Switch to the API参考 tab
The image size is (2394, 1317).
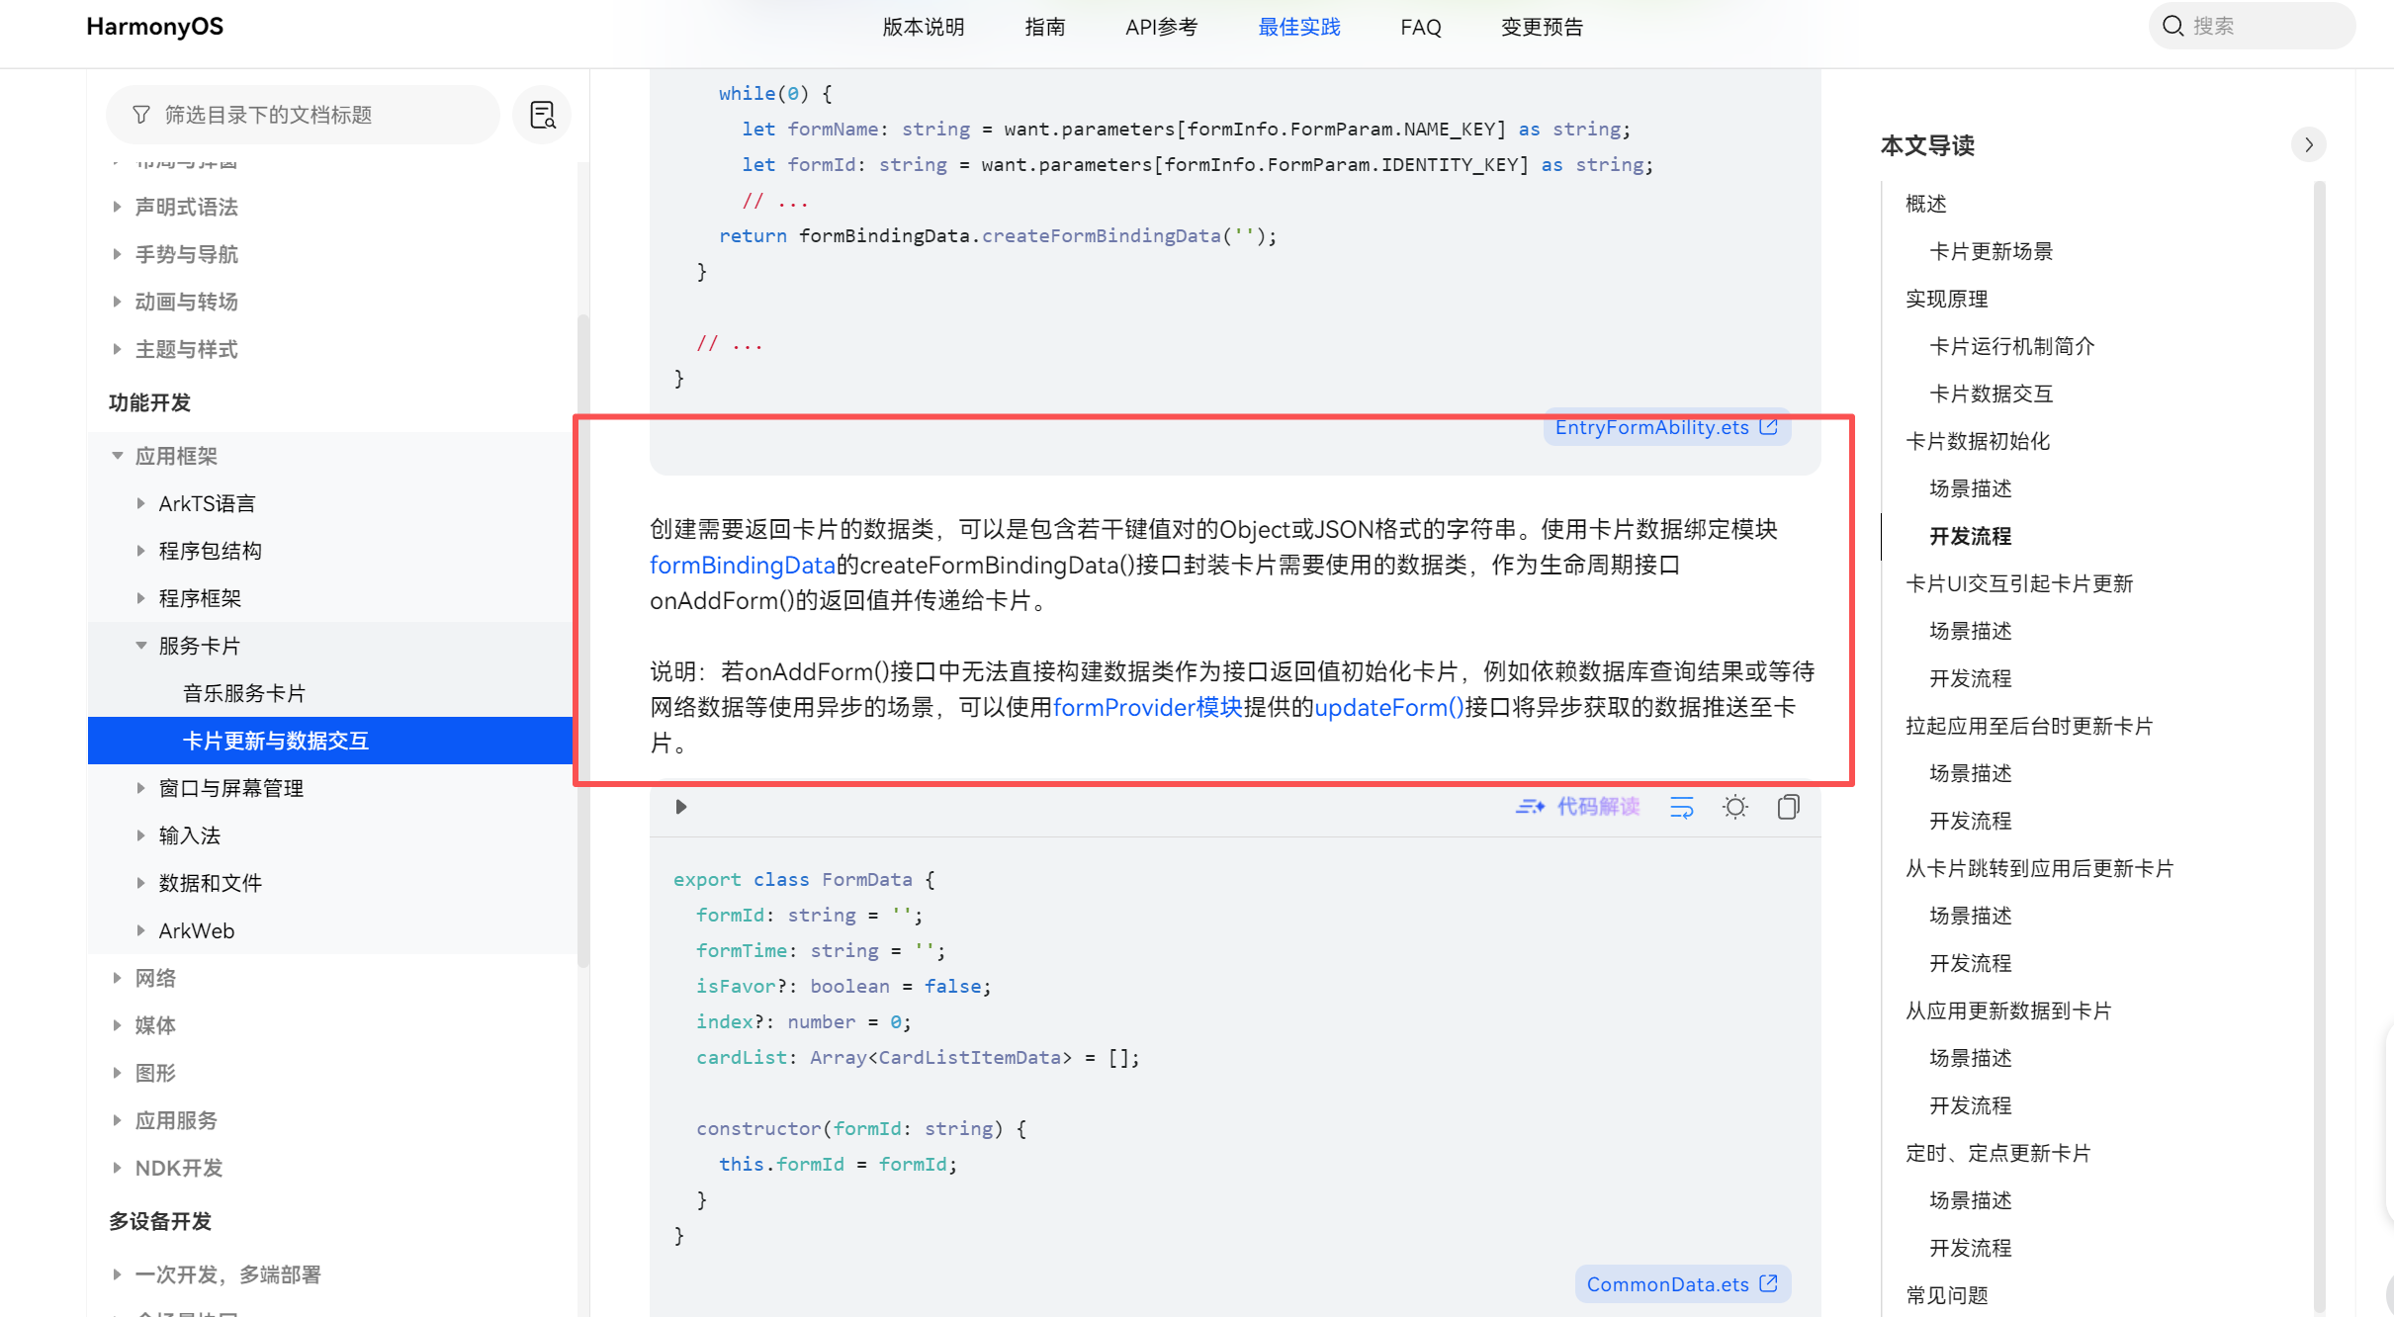(x=1161, y=27)
